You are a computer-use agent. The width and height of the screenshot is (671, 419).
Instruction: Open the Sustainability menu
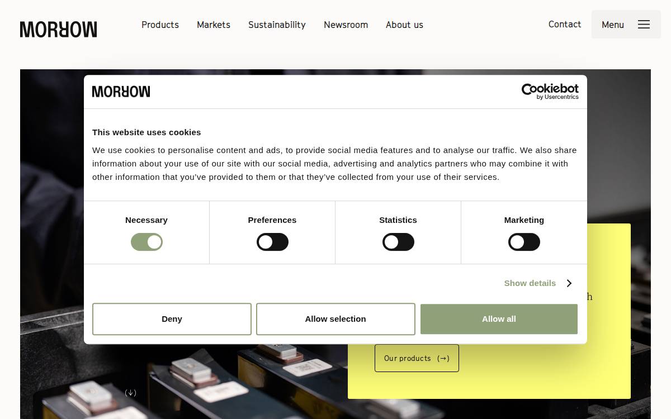(277, 25)
